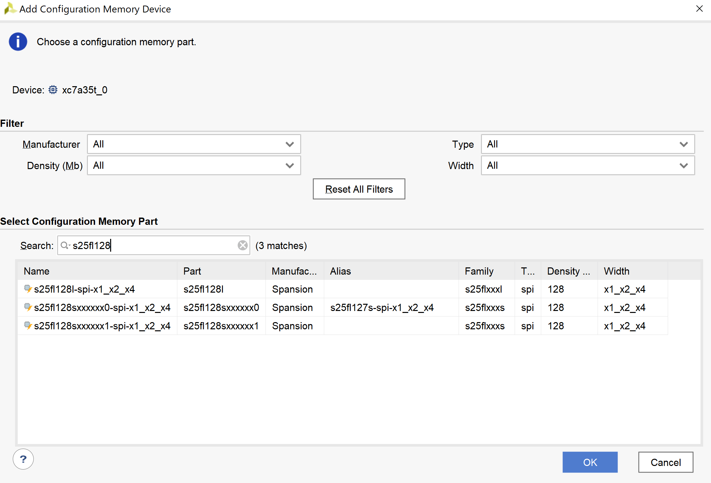Image resolution: width=711 pixels, height=483 pixels.
Task: Open the Type filter dropdown
Action: coord(587,144)
